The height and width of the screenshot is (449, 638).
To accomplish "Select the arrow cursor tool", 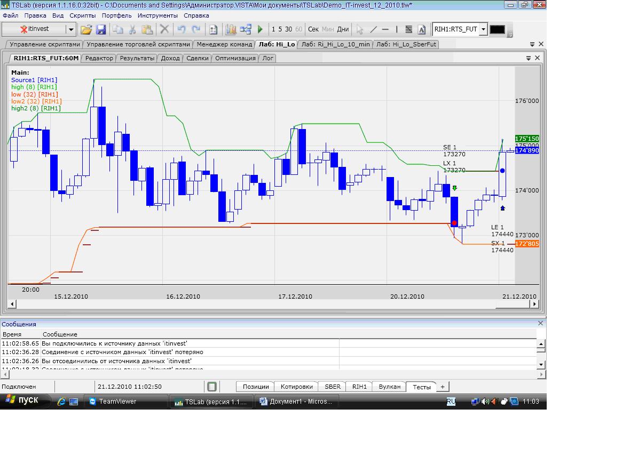I will (x=360, y=29).
